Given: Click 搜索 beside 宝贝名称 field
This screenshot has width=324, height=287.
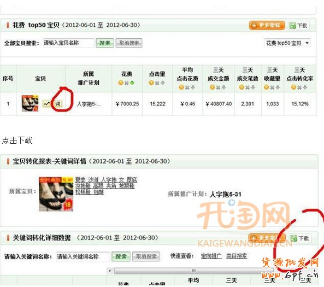Looking at the screenshot, I should point(105,43).
